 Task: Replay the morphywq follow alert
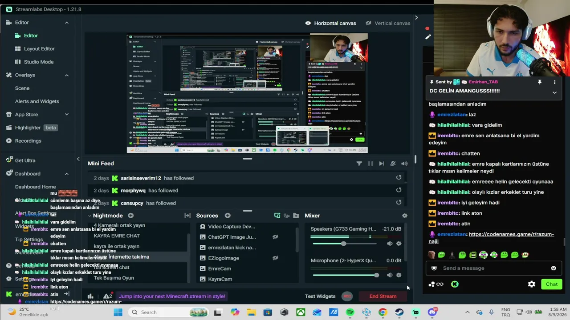(x=399, y=190)
